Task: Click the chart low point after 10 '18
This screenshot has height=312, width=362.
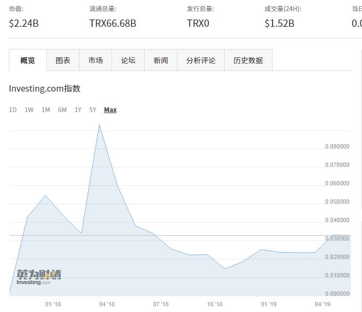Action: coord(225,269)
